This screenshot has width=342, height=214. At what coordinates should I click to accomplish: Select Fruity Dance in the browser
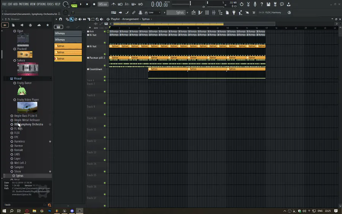click(x=24, y=83)
